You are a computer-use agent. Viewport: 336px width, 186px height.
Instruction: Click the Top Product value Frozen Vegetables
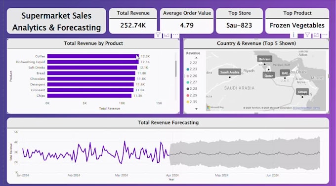coord(297,26)
